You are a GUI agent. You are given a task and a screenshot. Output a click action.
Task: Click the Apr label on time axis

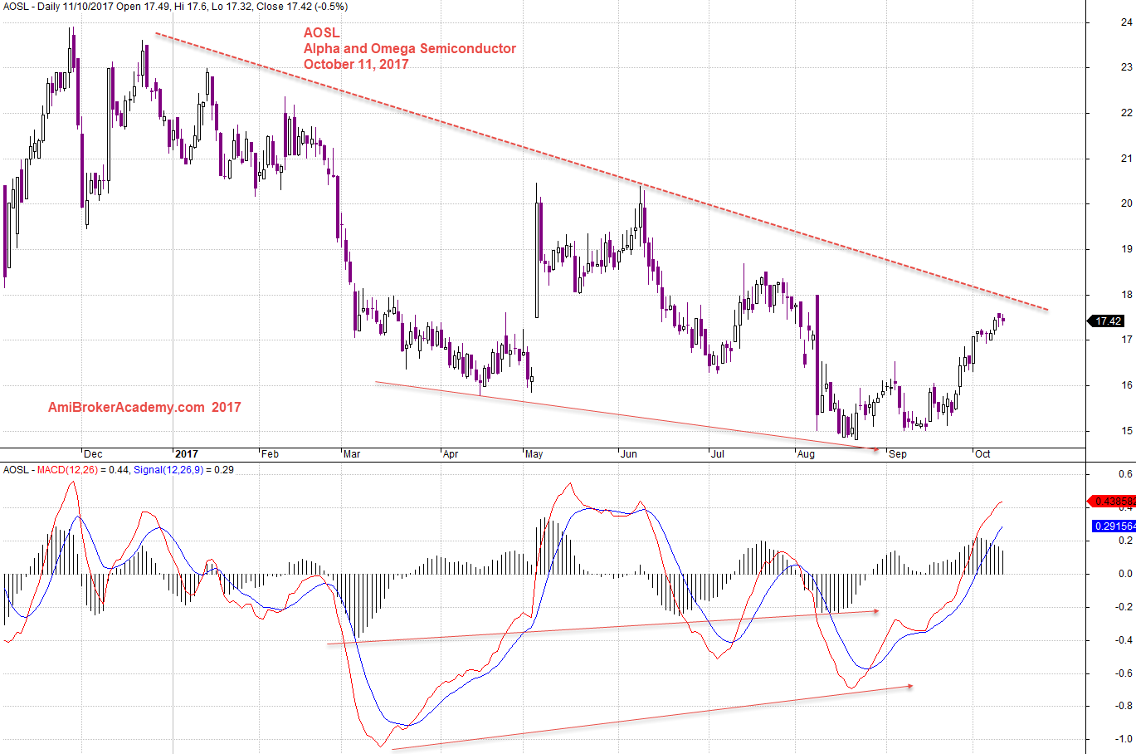click(x=451, y=454)
